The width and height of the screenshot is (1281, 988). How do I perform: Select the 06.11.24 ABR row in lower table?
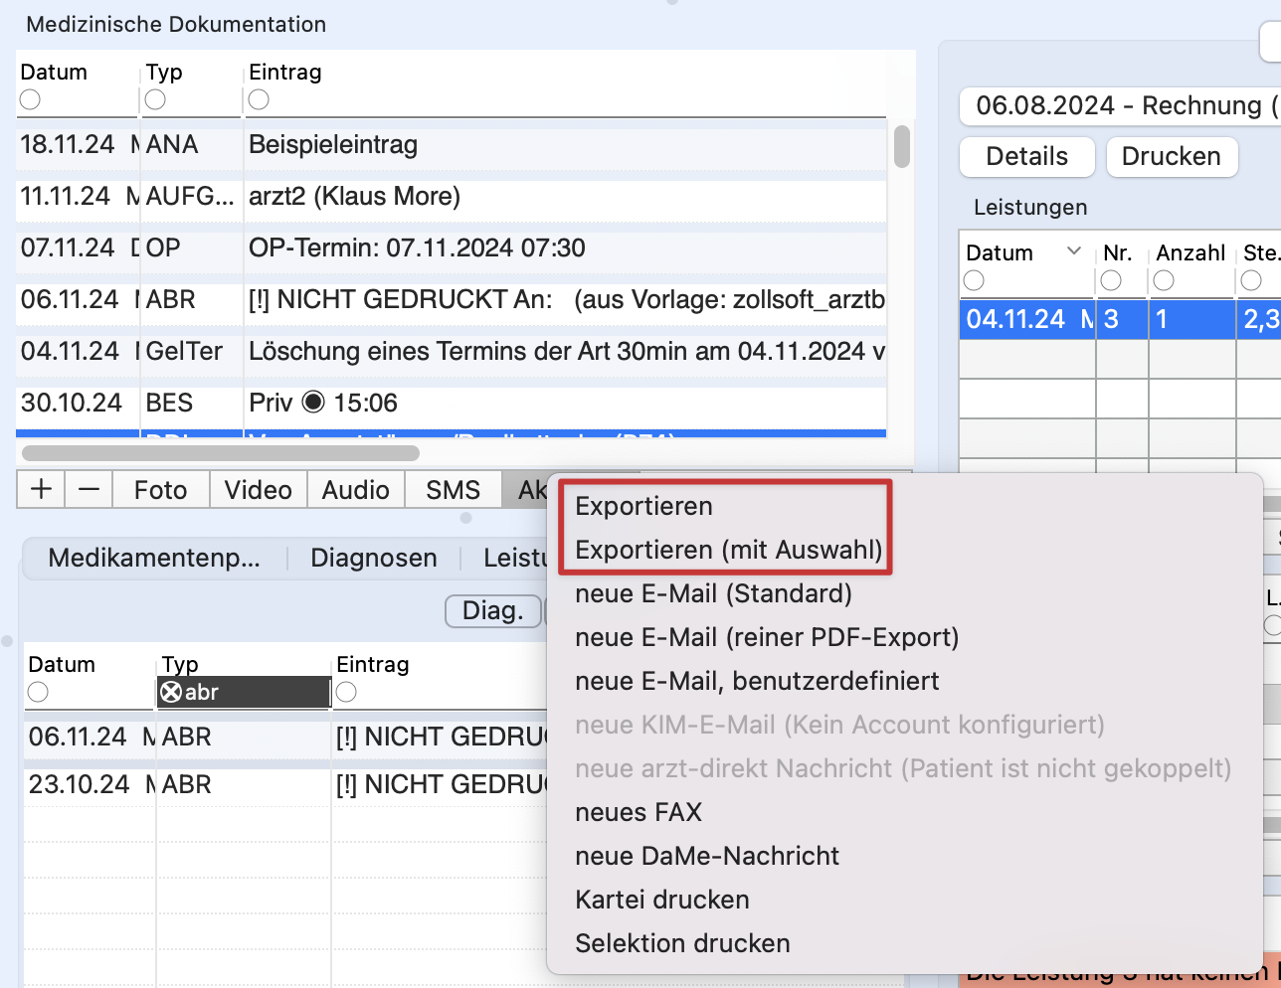pos(286,737)
